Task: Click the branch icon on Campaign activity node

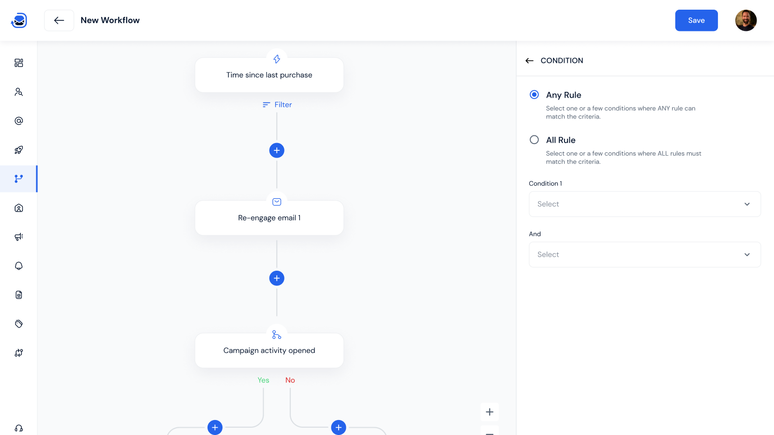Action: [x=277, y=334]
